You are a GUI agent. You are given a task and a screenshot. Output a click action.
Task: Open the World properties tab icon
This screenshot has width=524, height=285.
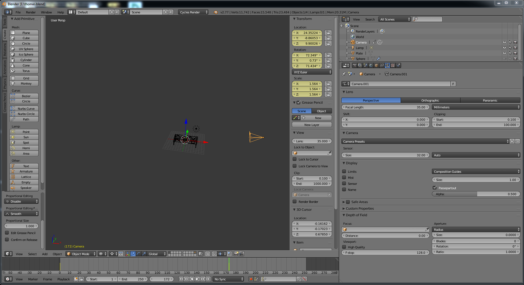click(x=371, y=66)
